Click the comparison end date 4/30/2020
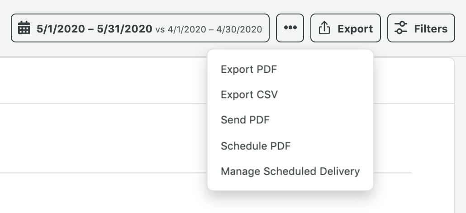The image size is (466, 213). tap(239, 29)
